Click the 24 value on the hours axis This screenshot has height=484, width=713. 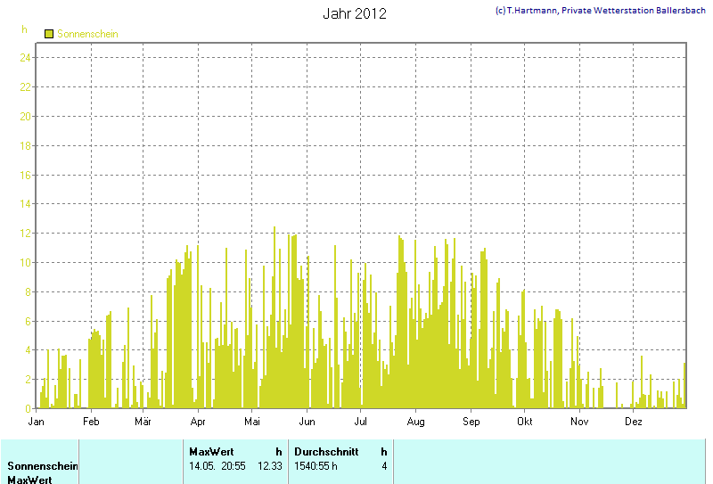click(27, 57)
